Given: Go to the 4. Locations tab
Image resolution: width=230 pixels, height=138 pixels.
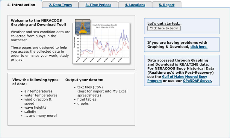Looking at the screenshot, I should click(135, 5).
